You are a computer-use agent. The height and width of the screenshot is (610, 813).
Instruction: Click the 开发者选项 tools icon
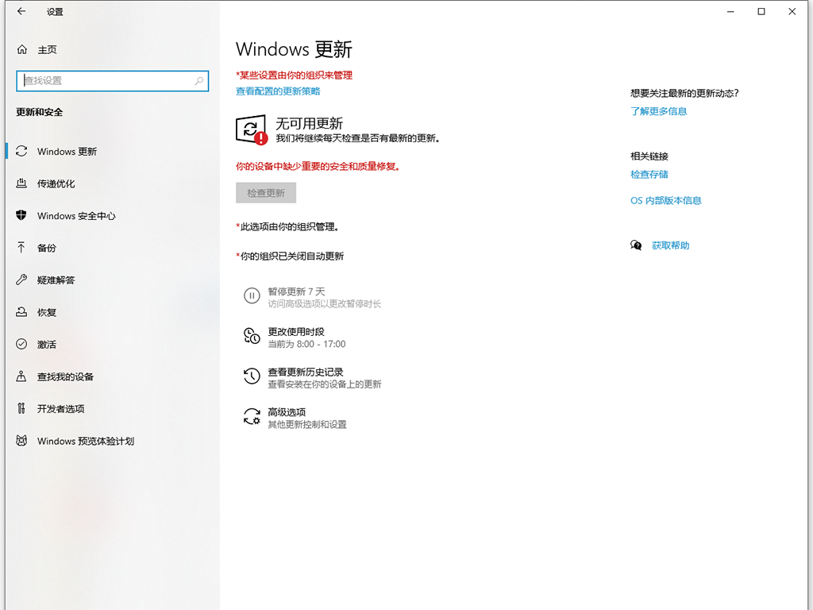tap(21, 408)
